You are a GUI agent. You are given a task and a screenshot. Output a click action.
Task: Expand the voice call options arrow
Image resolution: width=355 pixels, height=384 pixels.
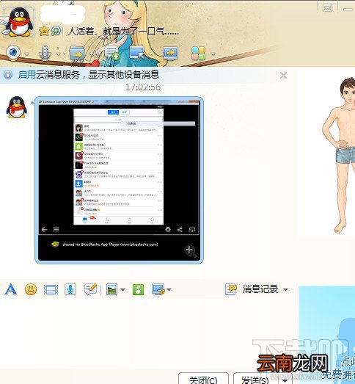tap(58, 54)
